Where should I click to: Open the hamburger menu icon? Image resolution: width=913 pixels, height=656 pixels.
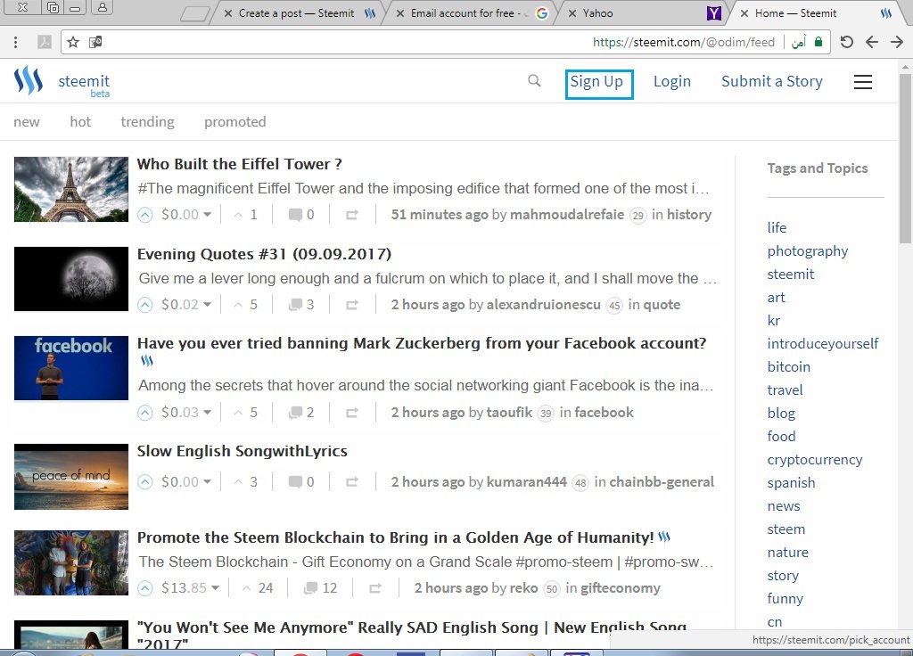click(862, 82)
